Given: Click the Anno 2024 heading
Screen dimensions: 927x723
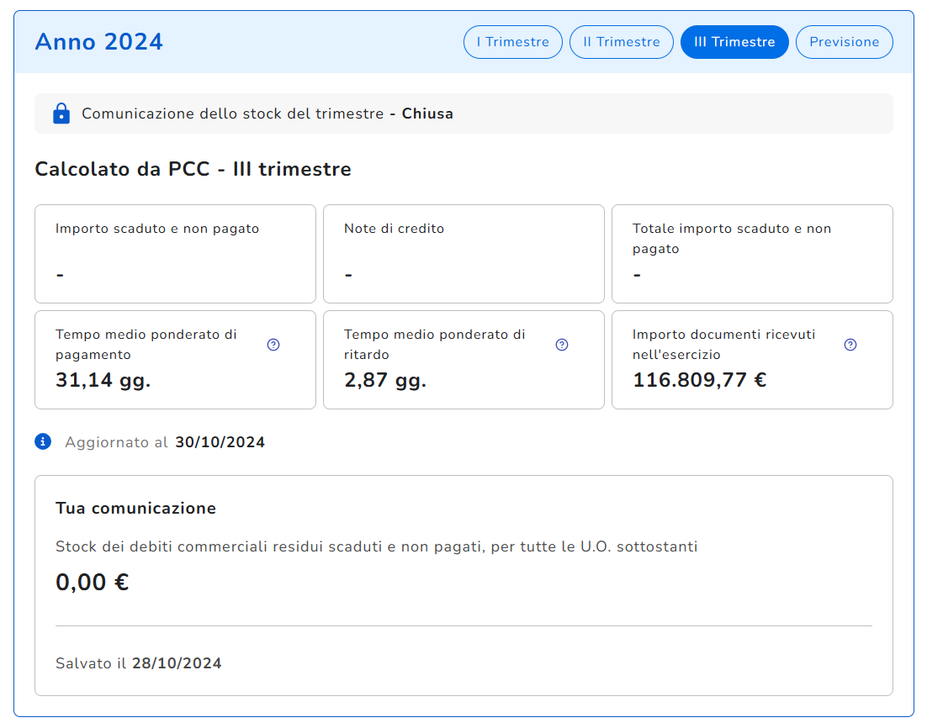Looking at the screenshot, I should [x=99, y=42].
